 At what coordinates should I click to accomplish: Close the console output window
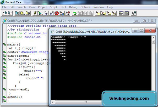[150, 31]
